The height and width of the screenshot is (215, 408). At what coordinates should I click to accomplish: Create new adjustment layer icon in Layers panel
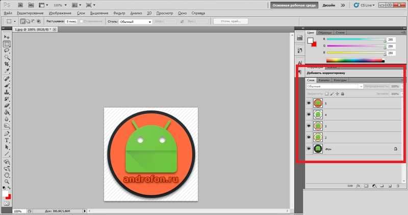[374, 186]
